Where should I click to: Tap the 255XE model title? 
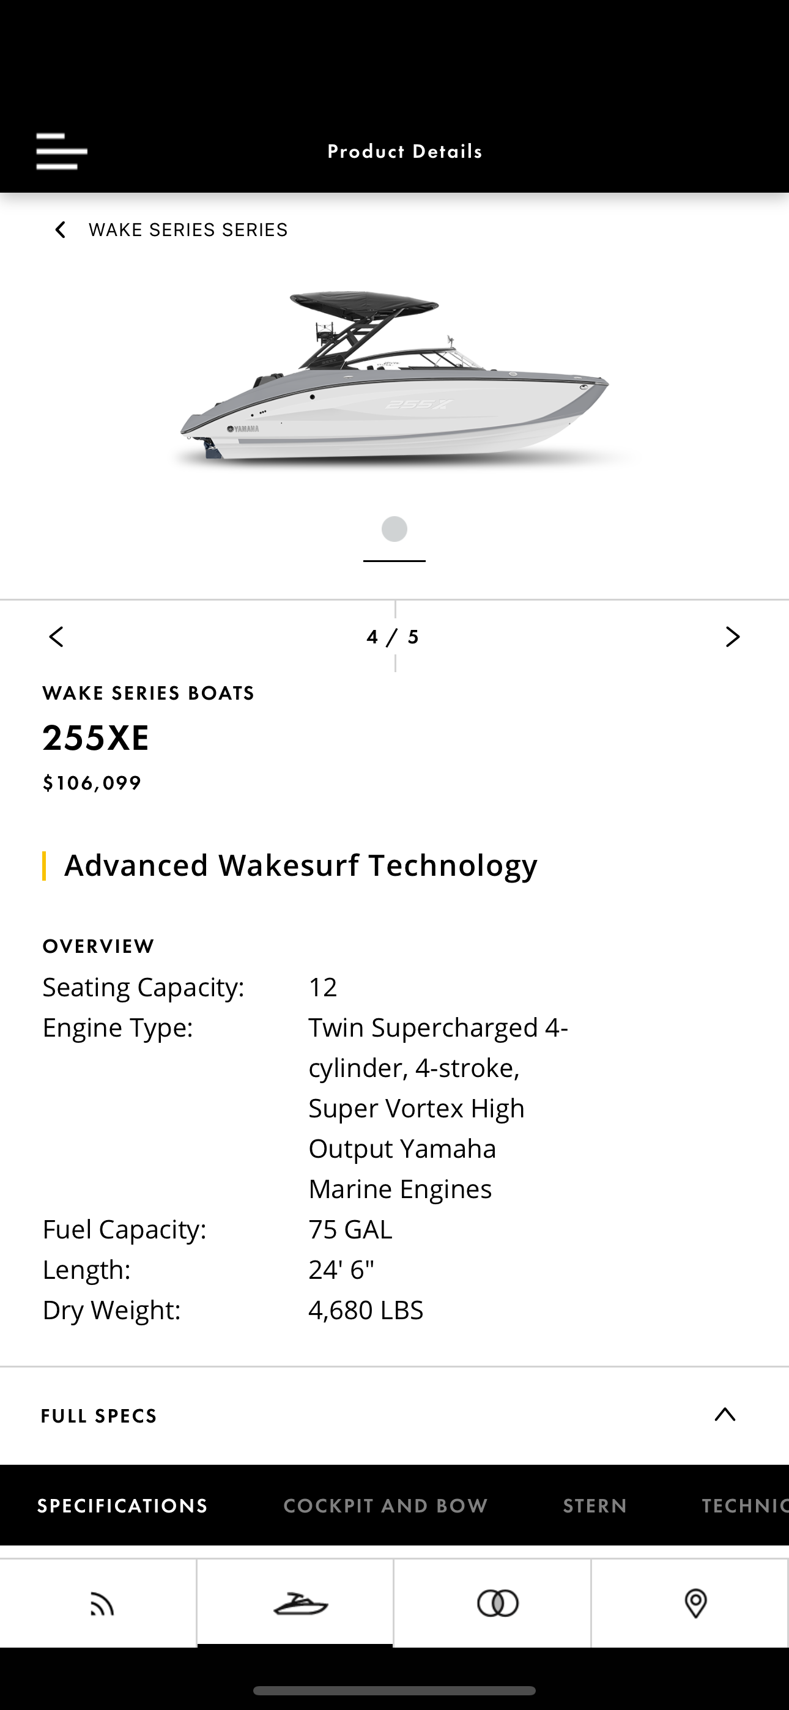(96, 738)
